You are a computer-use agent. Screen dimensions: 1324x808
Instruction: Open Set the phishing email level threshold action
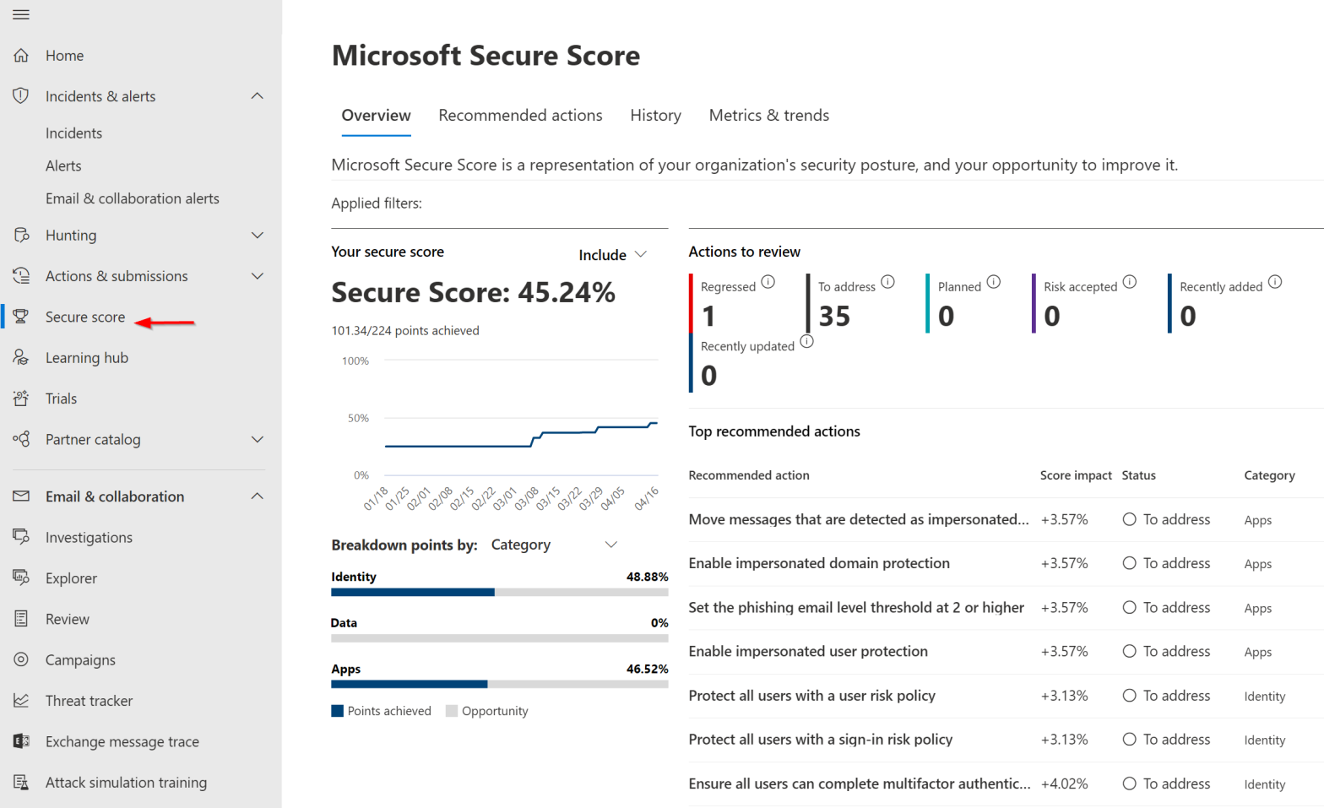coord(856,607)
